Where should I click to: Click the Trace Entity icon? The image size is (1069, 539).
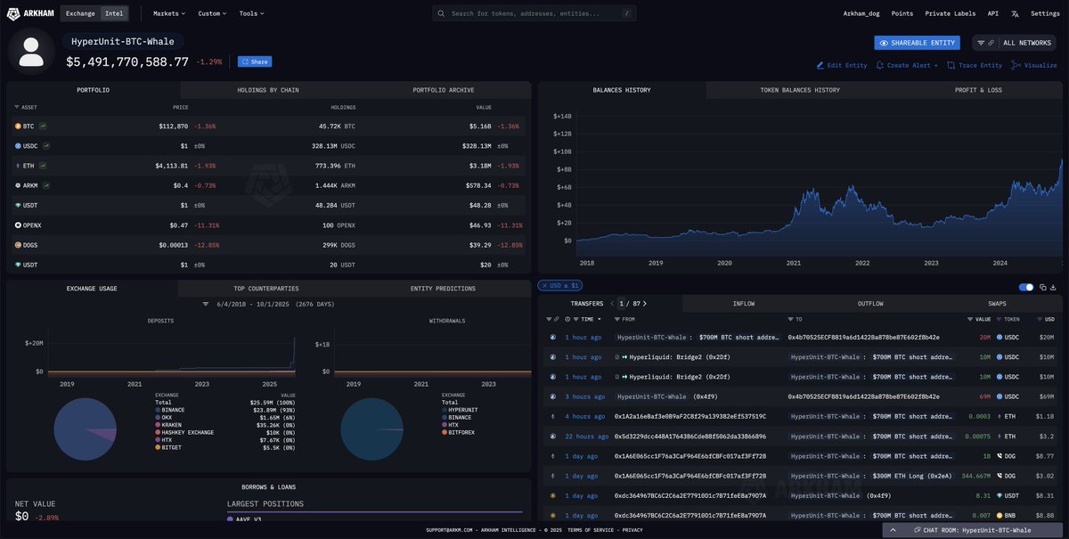951,65
